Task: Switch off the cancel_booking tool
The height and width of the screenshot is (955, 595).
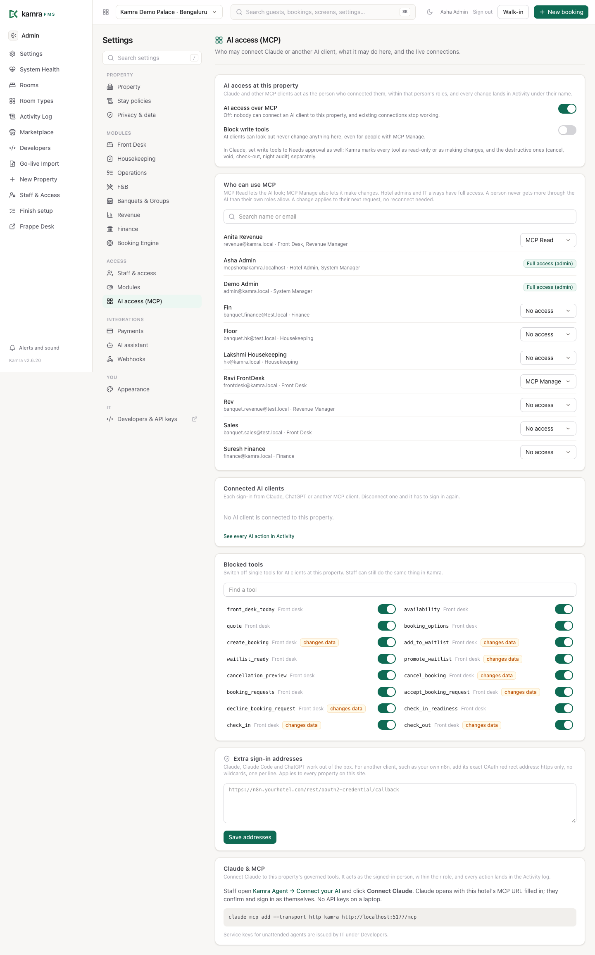Action: (x=564, y=675)
